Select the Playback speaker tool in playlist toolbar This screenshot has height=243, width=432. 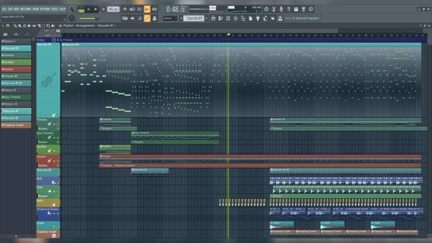(x=53, y=26)
